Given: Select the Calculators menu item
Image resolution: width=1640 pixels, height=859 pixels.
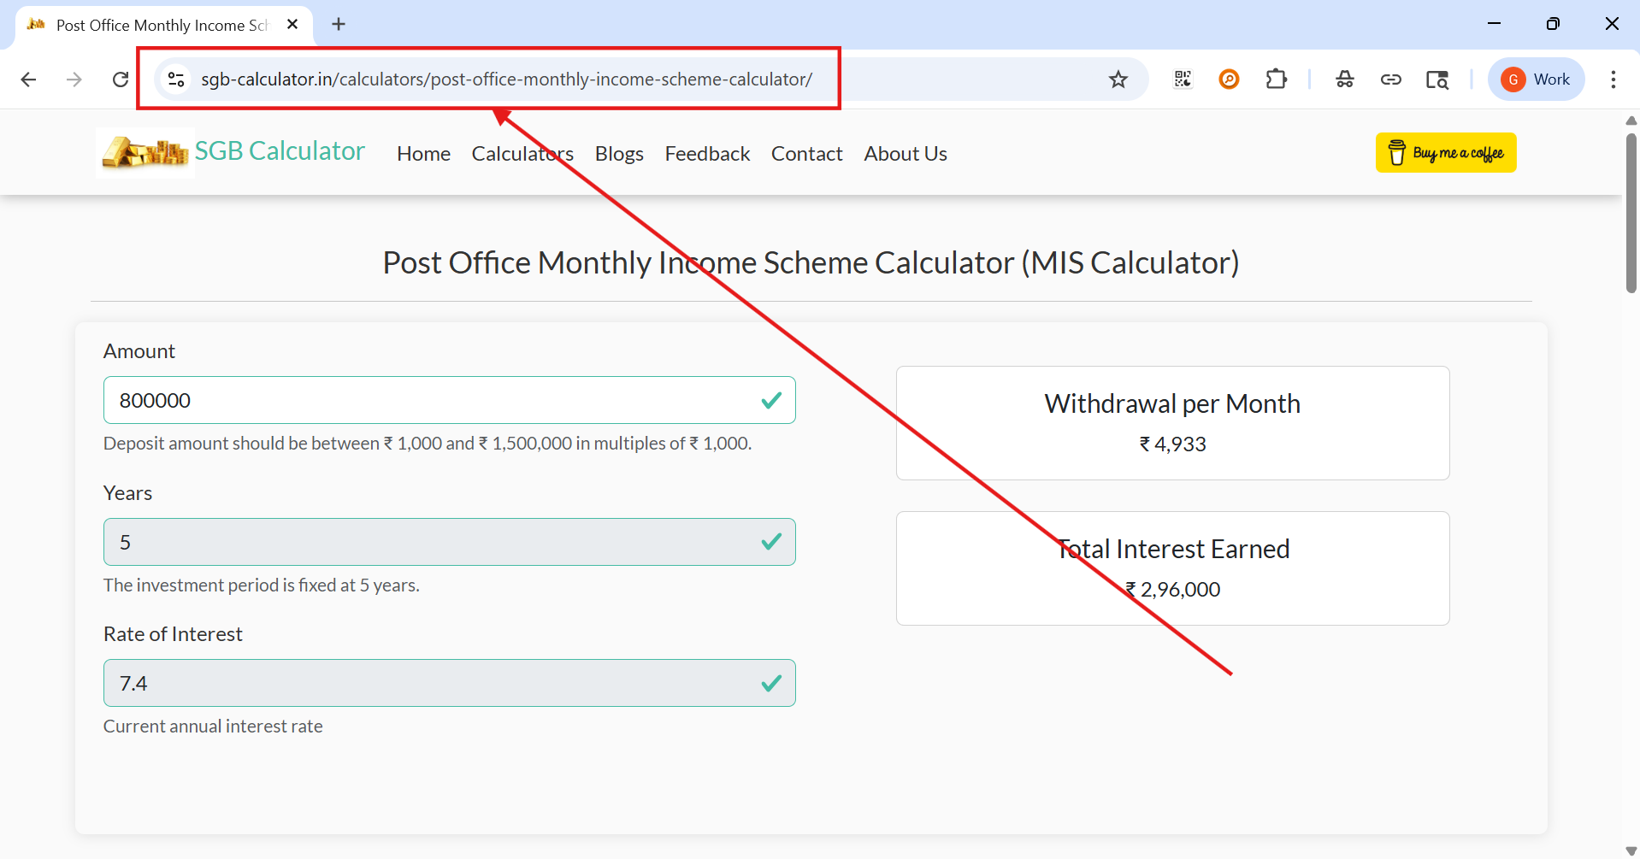Looking at the screenshot, I should (x=522, y=154).
